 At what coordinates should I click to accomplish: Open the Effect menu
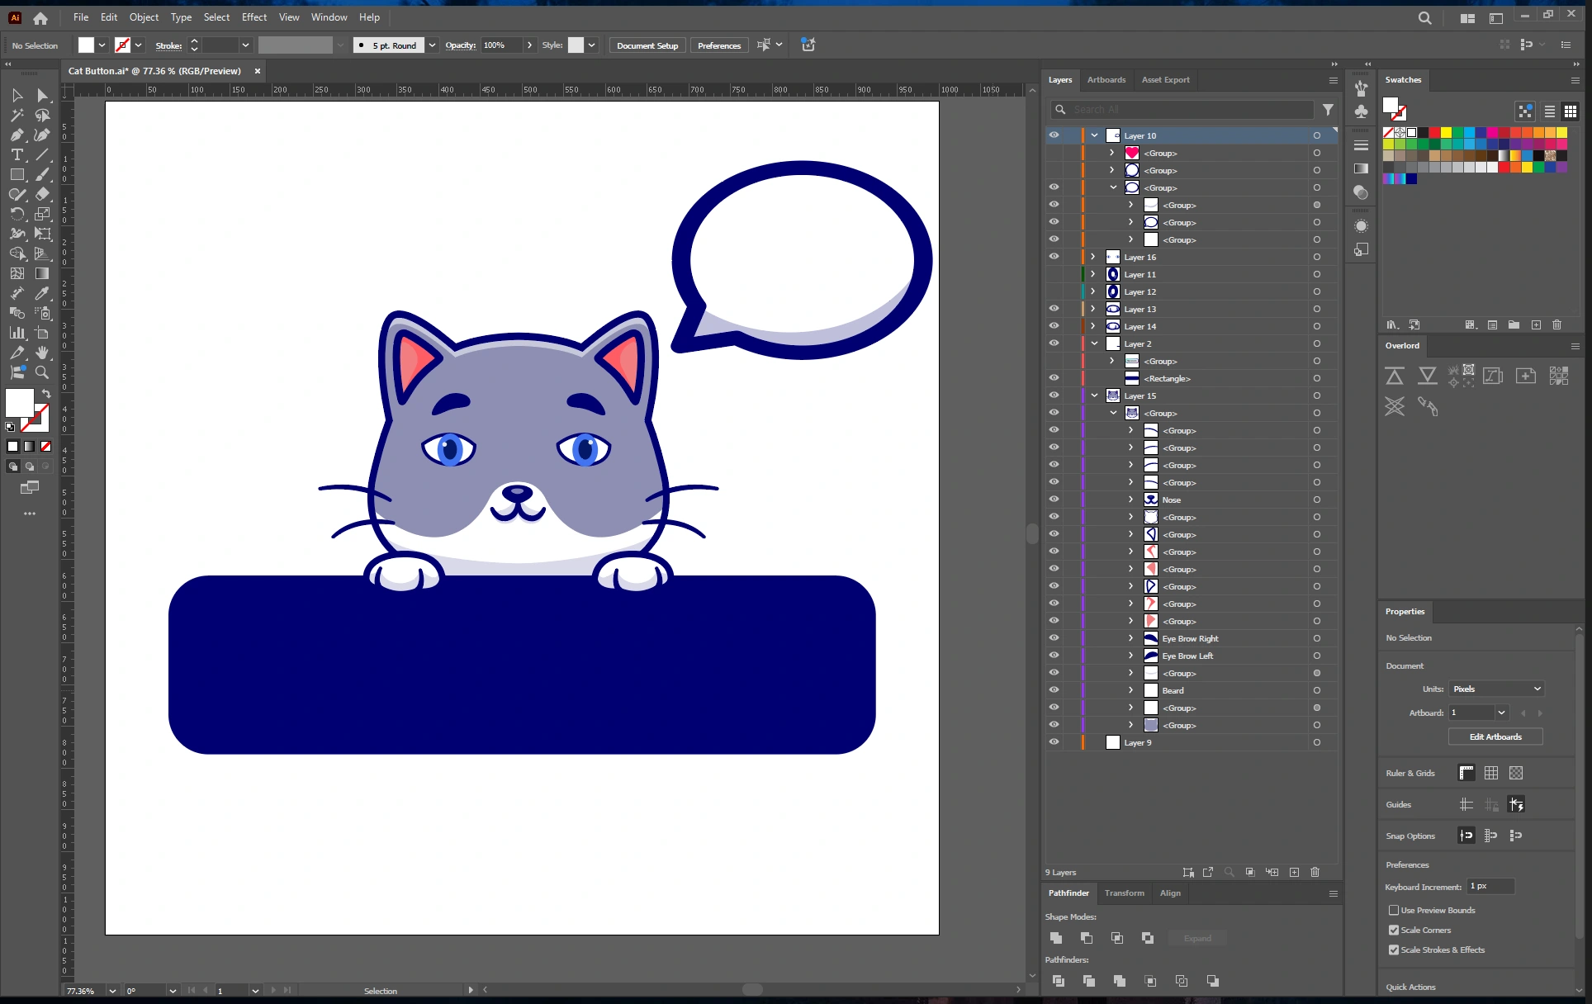click(253, 17)
